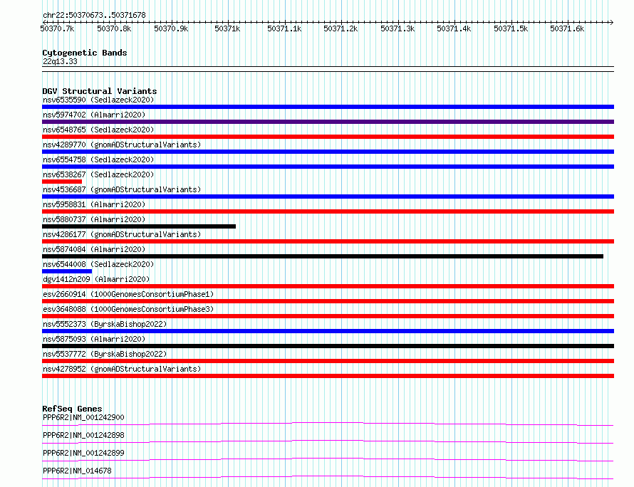This screenshot has height=487, width=634.
Task: Click the nsv5974702 (Almarri2020) label
Action: pos(94,115)
